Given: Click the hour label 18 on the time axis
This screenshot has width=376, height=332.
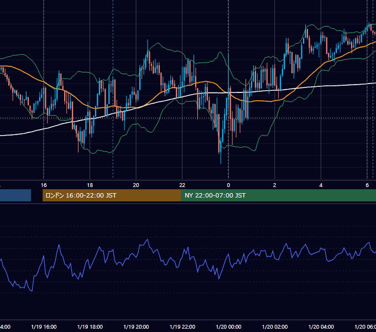Looking at the screenshot, I should [90, 185].
